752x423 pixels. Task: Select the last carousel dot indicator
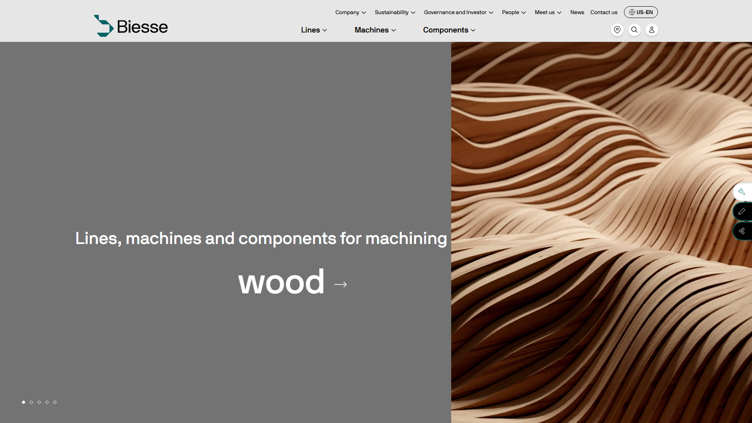pyautogui.click(x=55, y=402)
